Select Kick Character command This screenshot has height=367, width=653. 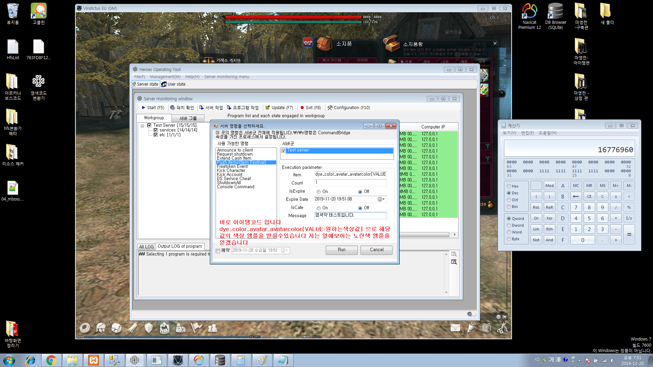point(231,171)
